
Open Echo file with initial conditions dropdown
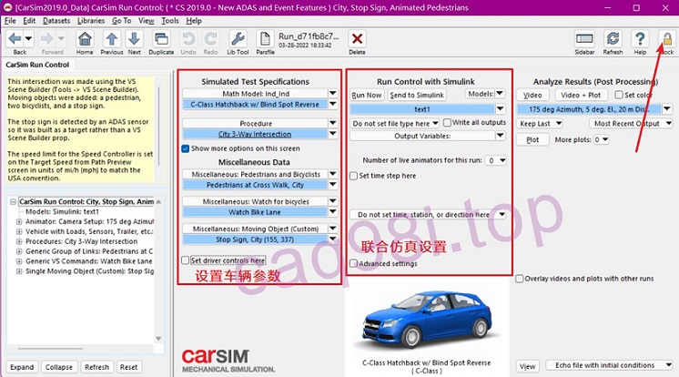click(609, 365)
